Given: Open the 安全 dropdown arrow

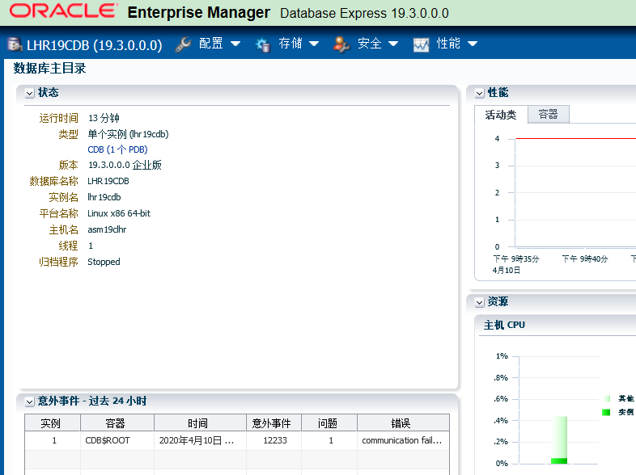Looking at the screenshot, I should 393,44.
